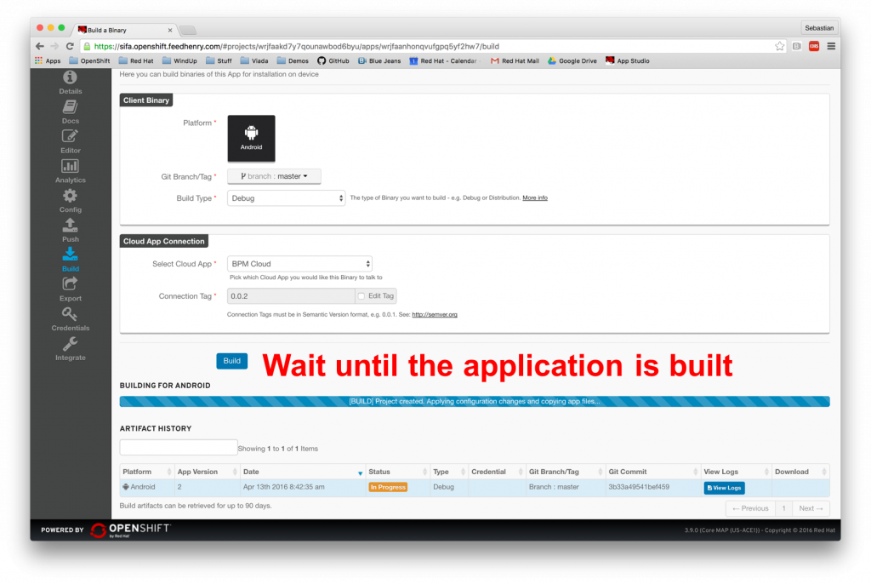Open the Credentials key section
Image resolution: width=871 pixels, height=584 pixels.
coord(70,318)
